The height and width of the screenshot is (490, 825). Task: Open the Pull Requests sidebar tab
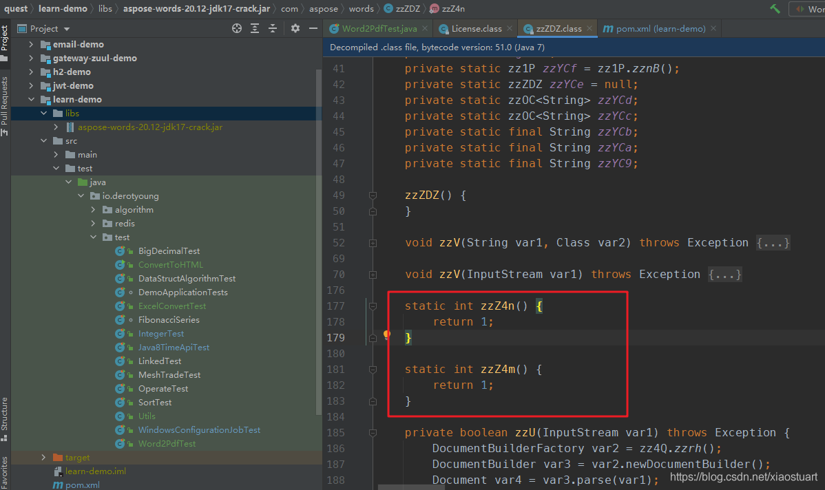click(x=5, y=106)
